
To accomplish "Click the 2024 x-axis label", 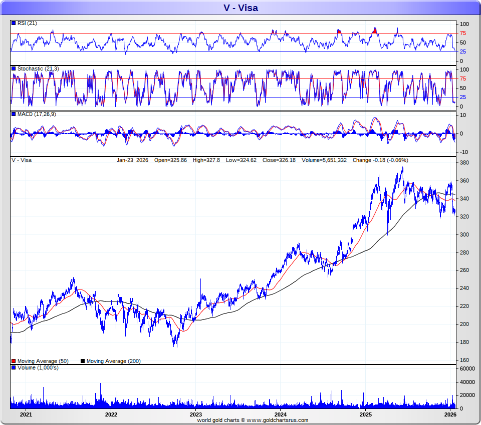I will 281,414.
